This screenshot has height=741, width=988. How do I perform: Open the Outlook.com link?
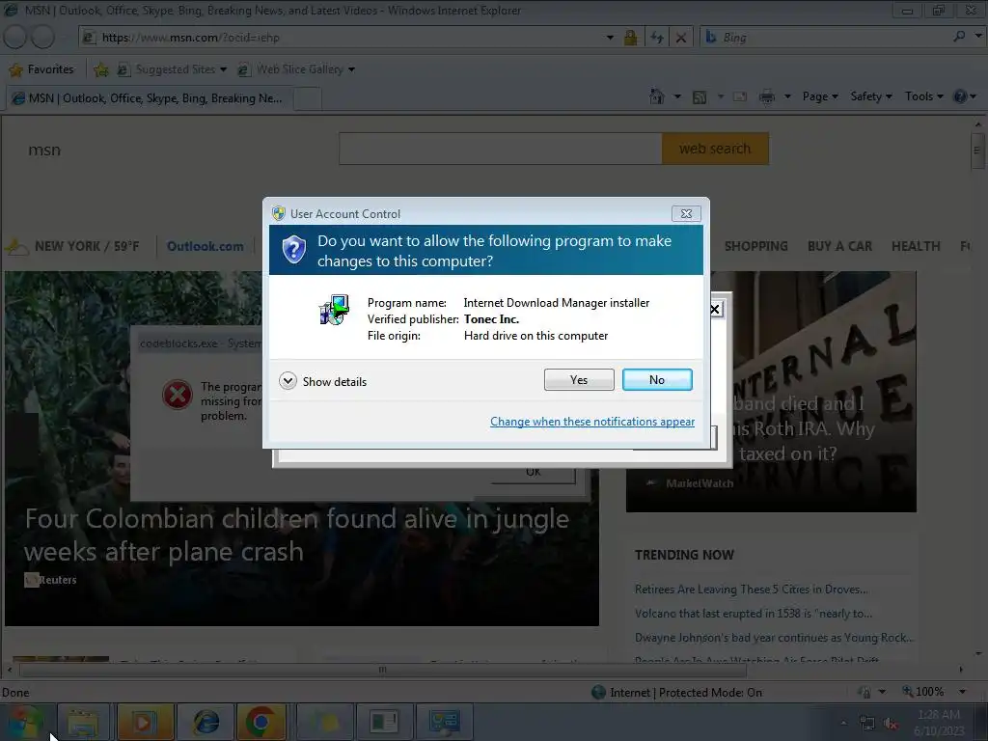tap(205, 246)
